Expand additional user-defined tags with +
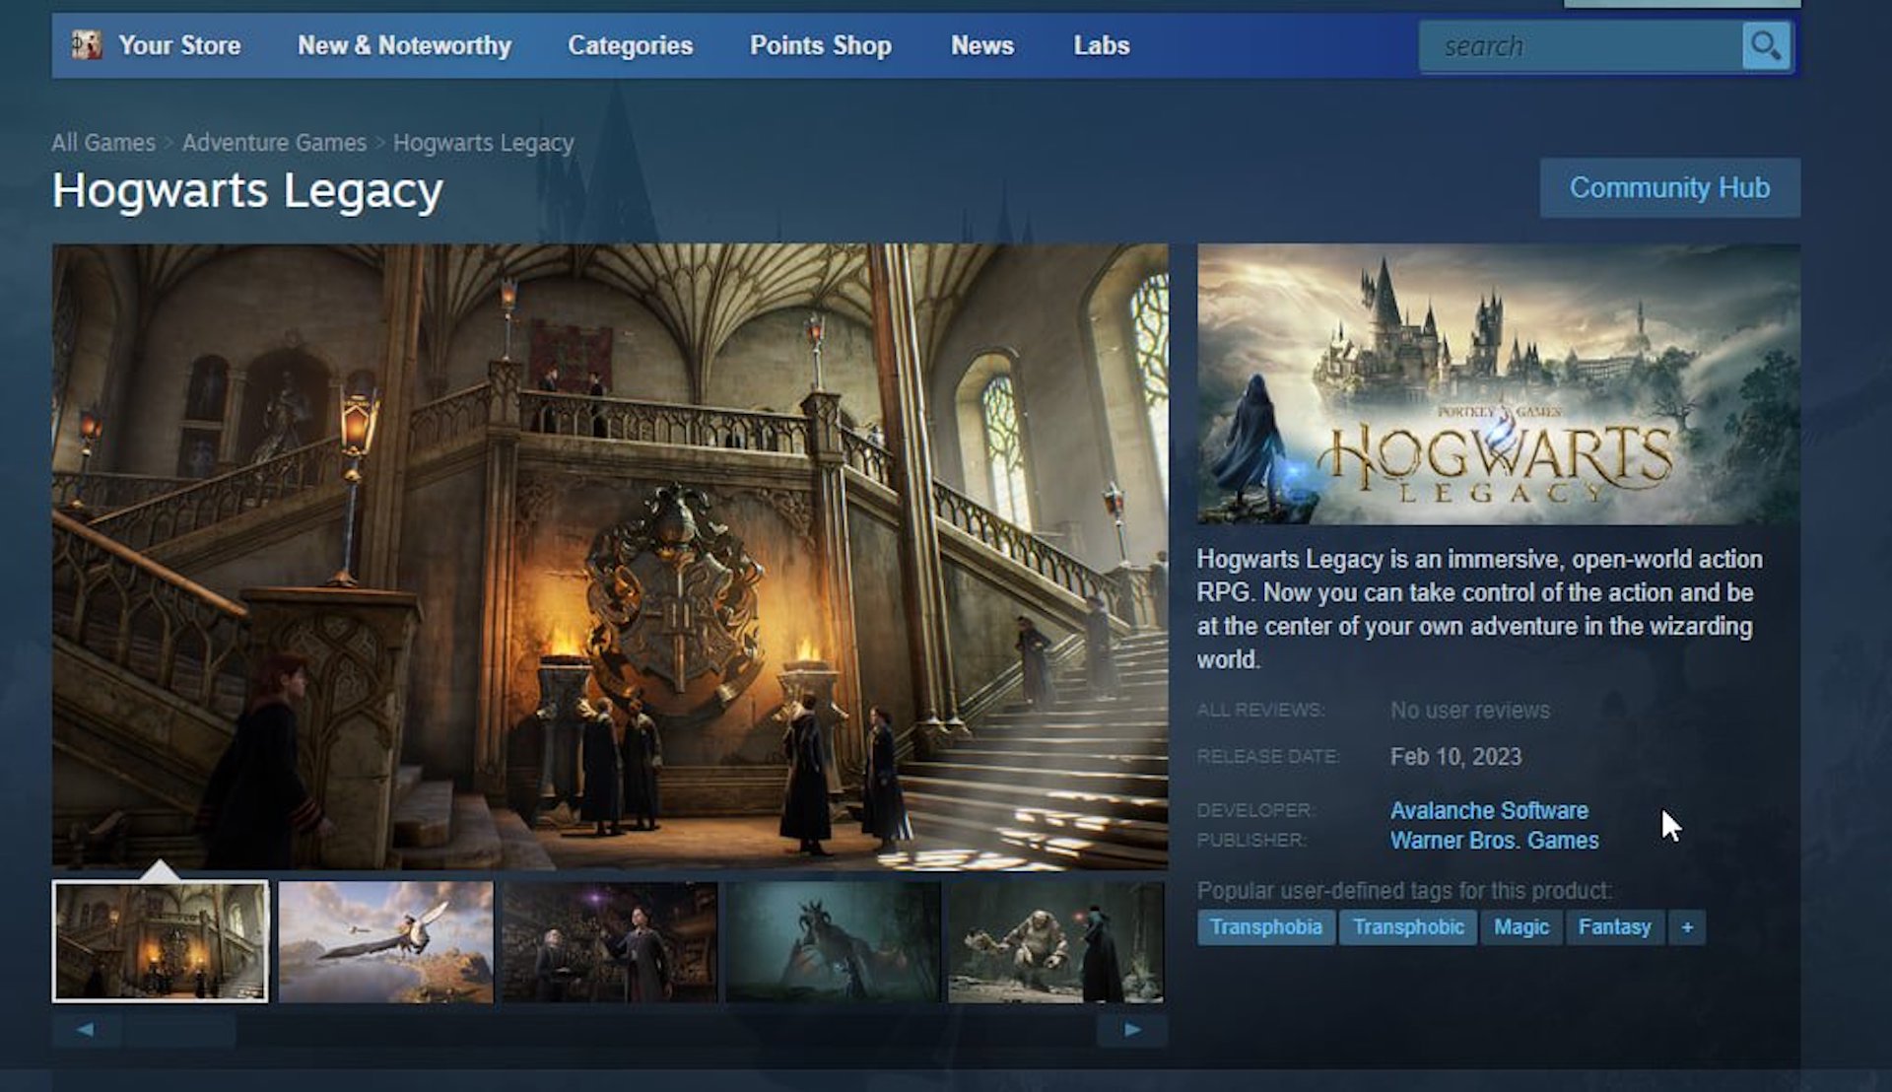This screenshot has width=1892, height=1092. [1687, 926]
